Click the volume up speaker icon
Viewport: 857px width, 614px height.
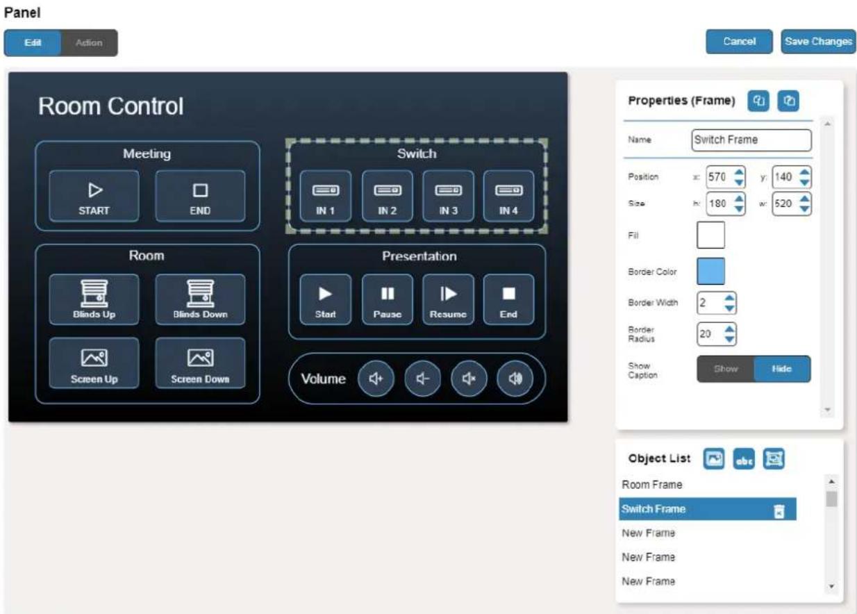(376, 379)
